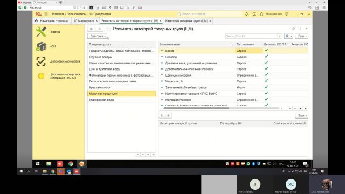Open Цифровая маркировка Интеграция ГИС МТ icon
The width and height of the screenshot is (345, 194).
click(x=41, y=76)
